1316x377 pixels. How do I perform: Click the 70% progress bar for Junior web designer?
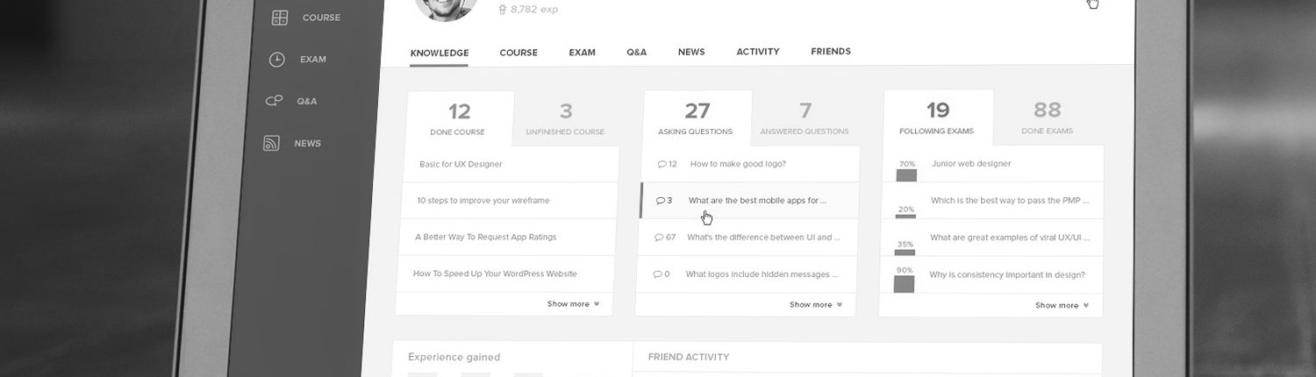tap(906, 174)
